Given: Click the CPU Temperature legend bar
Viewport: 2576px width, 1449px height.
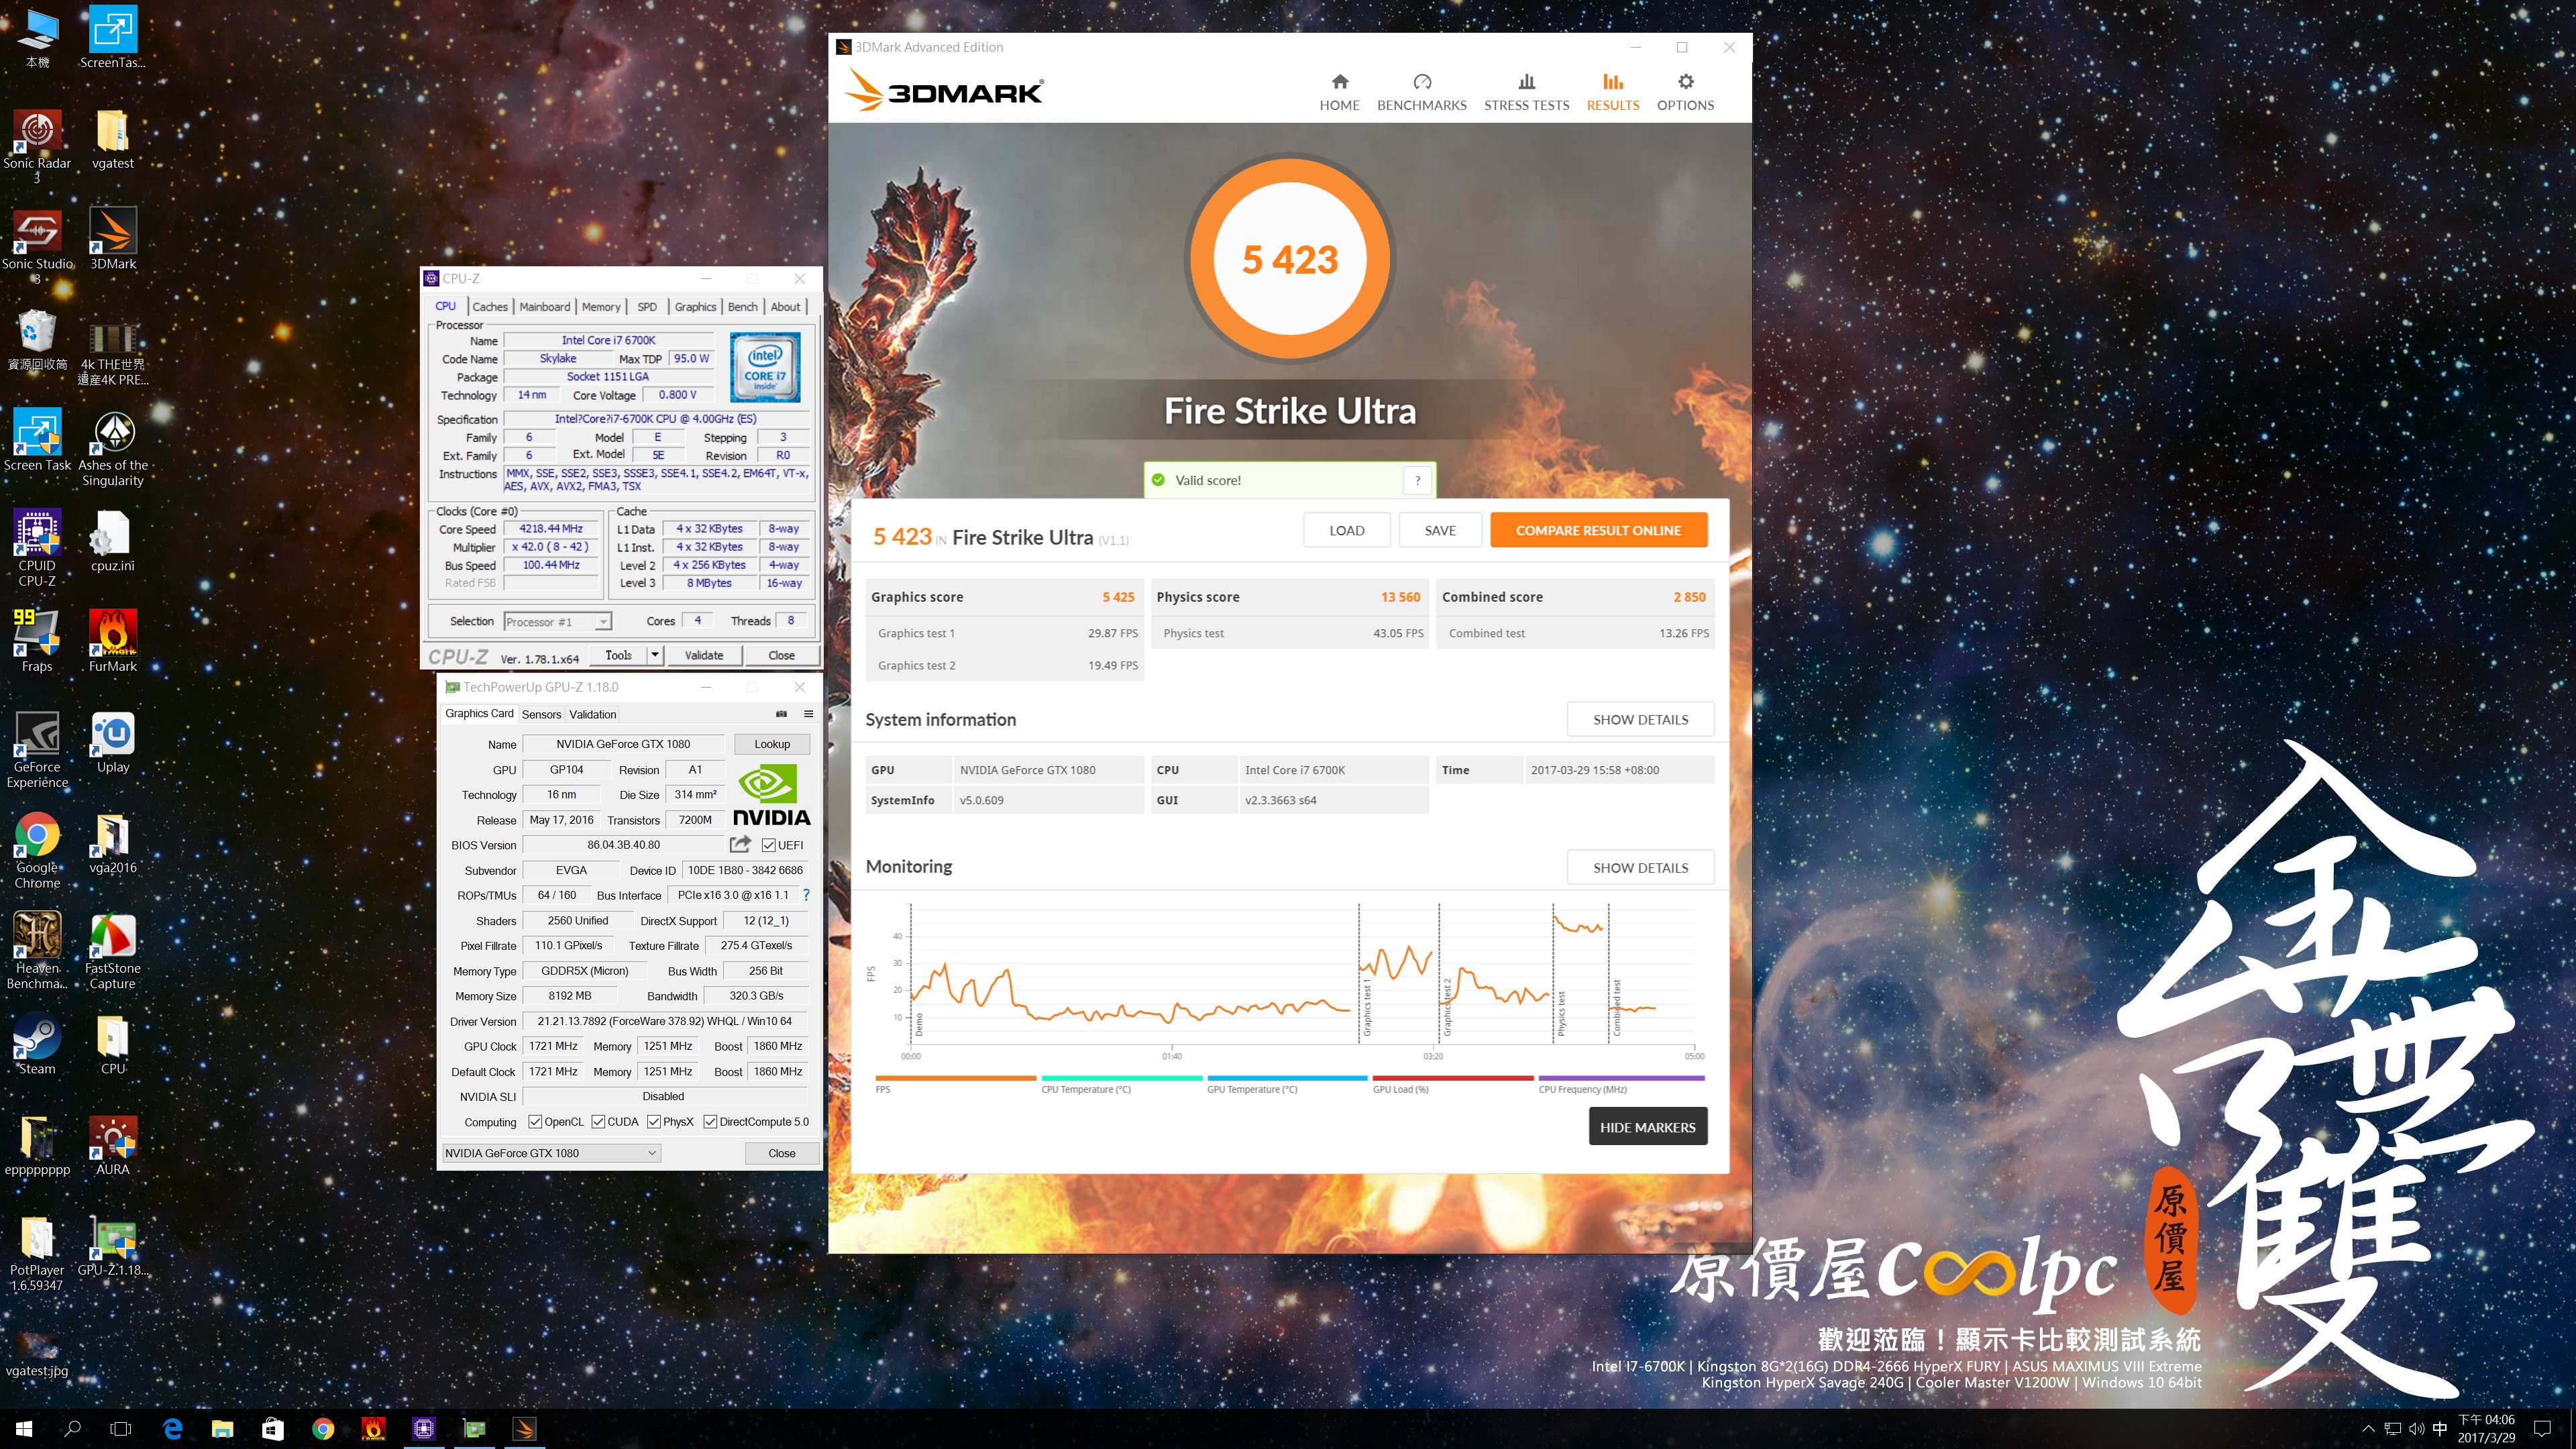Looking at the screenshot, I should tap(1121, 1078).
